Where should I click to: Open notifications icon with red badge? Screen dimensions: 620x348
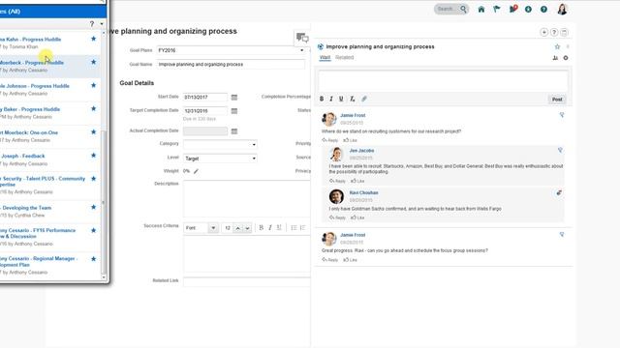click(512, 9)
